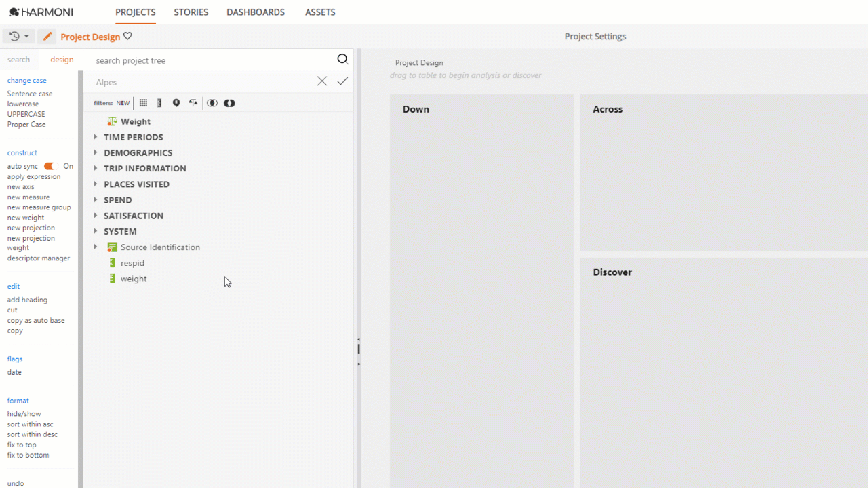Apply the NEW filter

(x=123, y=103)
